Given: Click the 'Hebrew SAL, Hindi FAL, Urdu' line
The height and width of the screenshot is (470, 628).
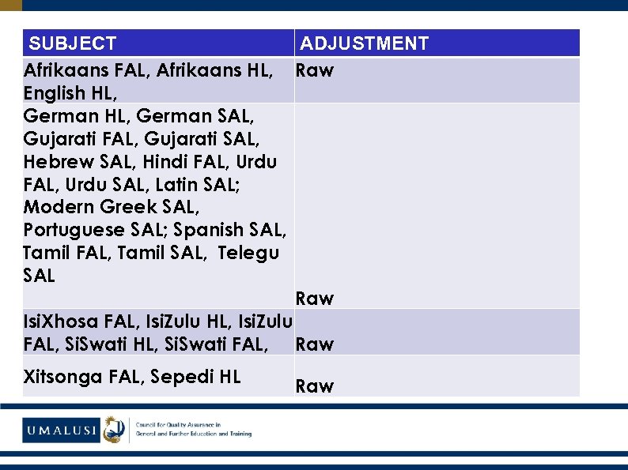Looking at the screenshot, I should pyautogui.click(x=150, y=162).
